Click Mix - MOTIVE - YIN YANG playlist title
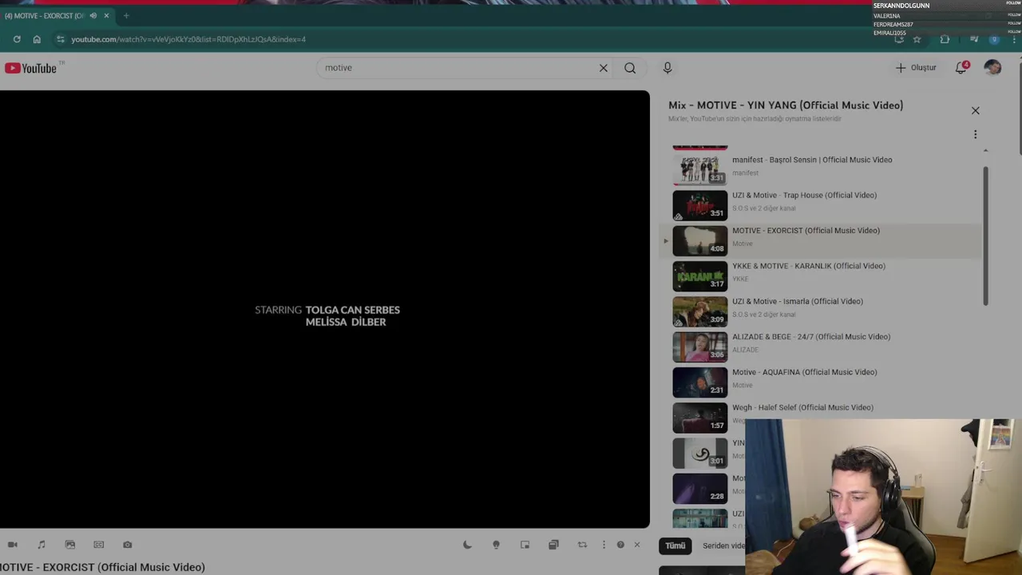This screenshot has height=575, width=1022. (786, 105)
